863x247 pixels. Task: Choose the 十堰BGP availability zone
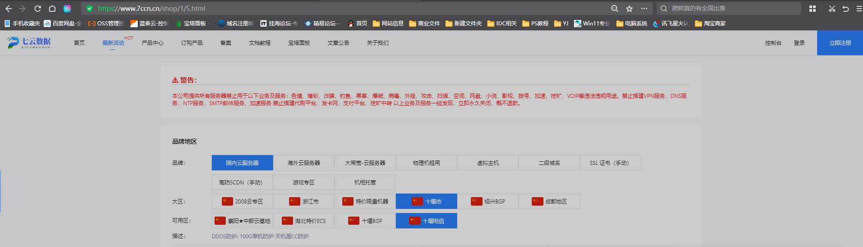click(x=365, y=221)
